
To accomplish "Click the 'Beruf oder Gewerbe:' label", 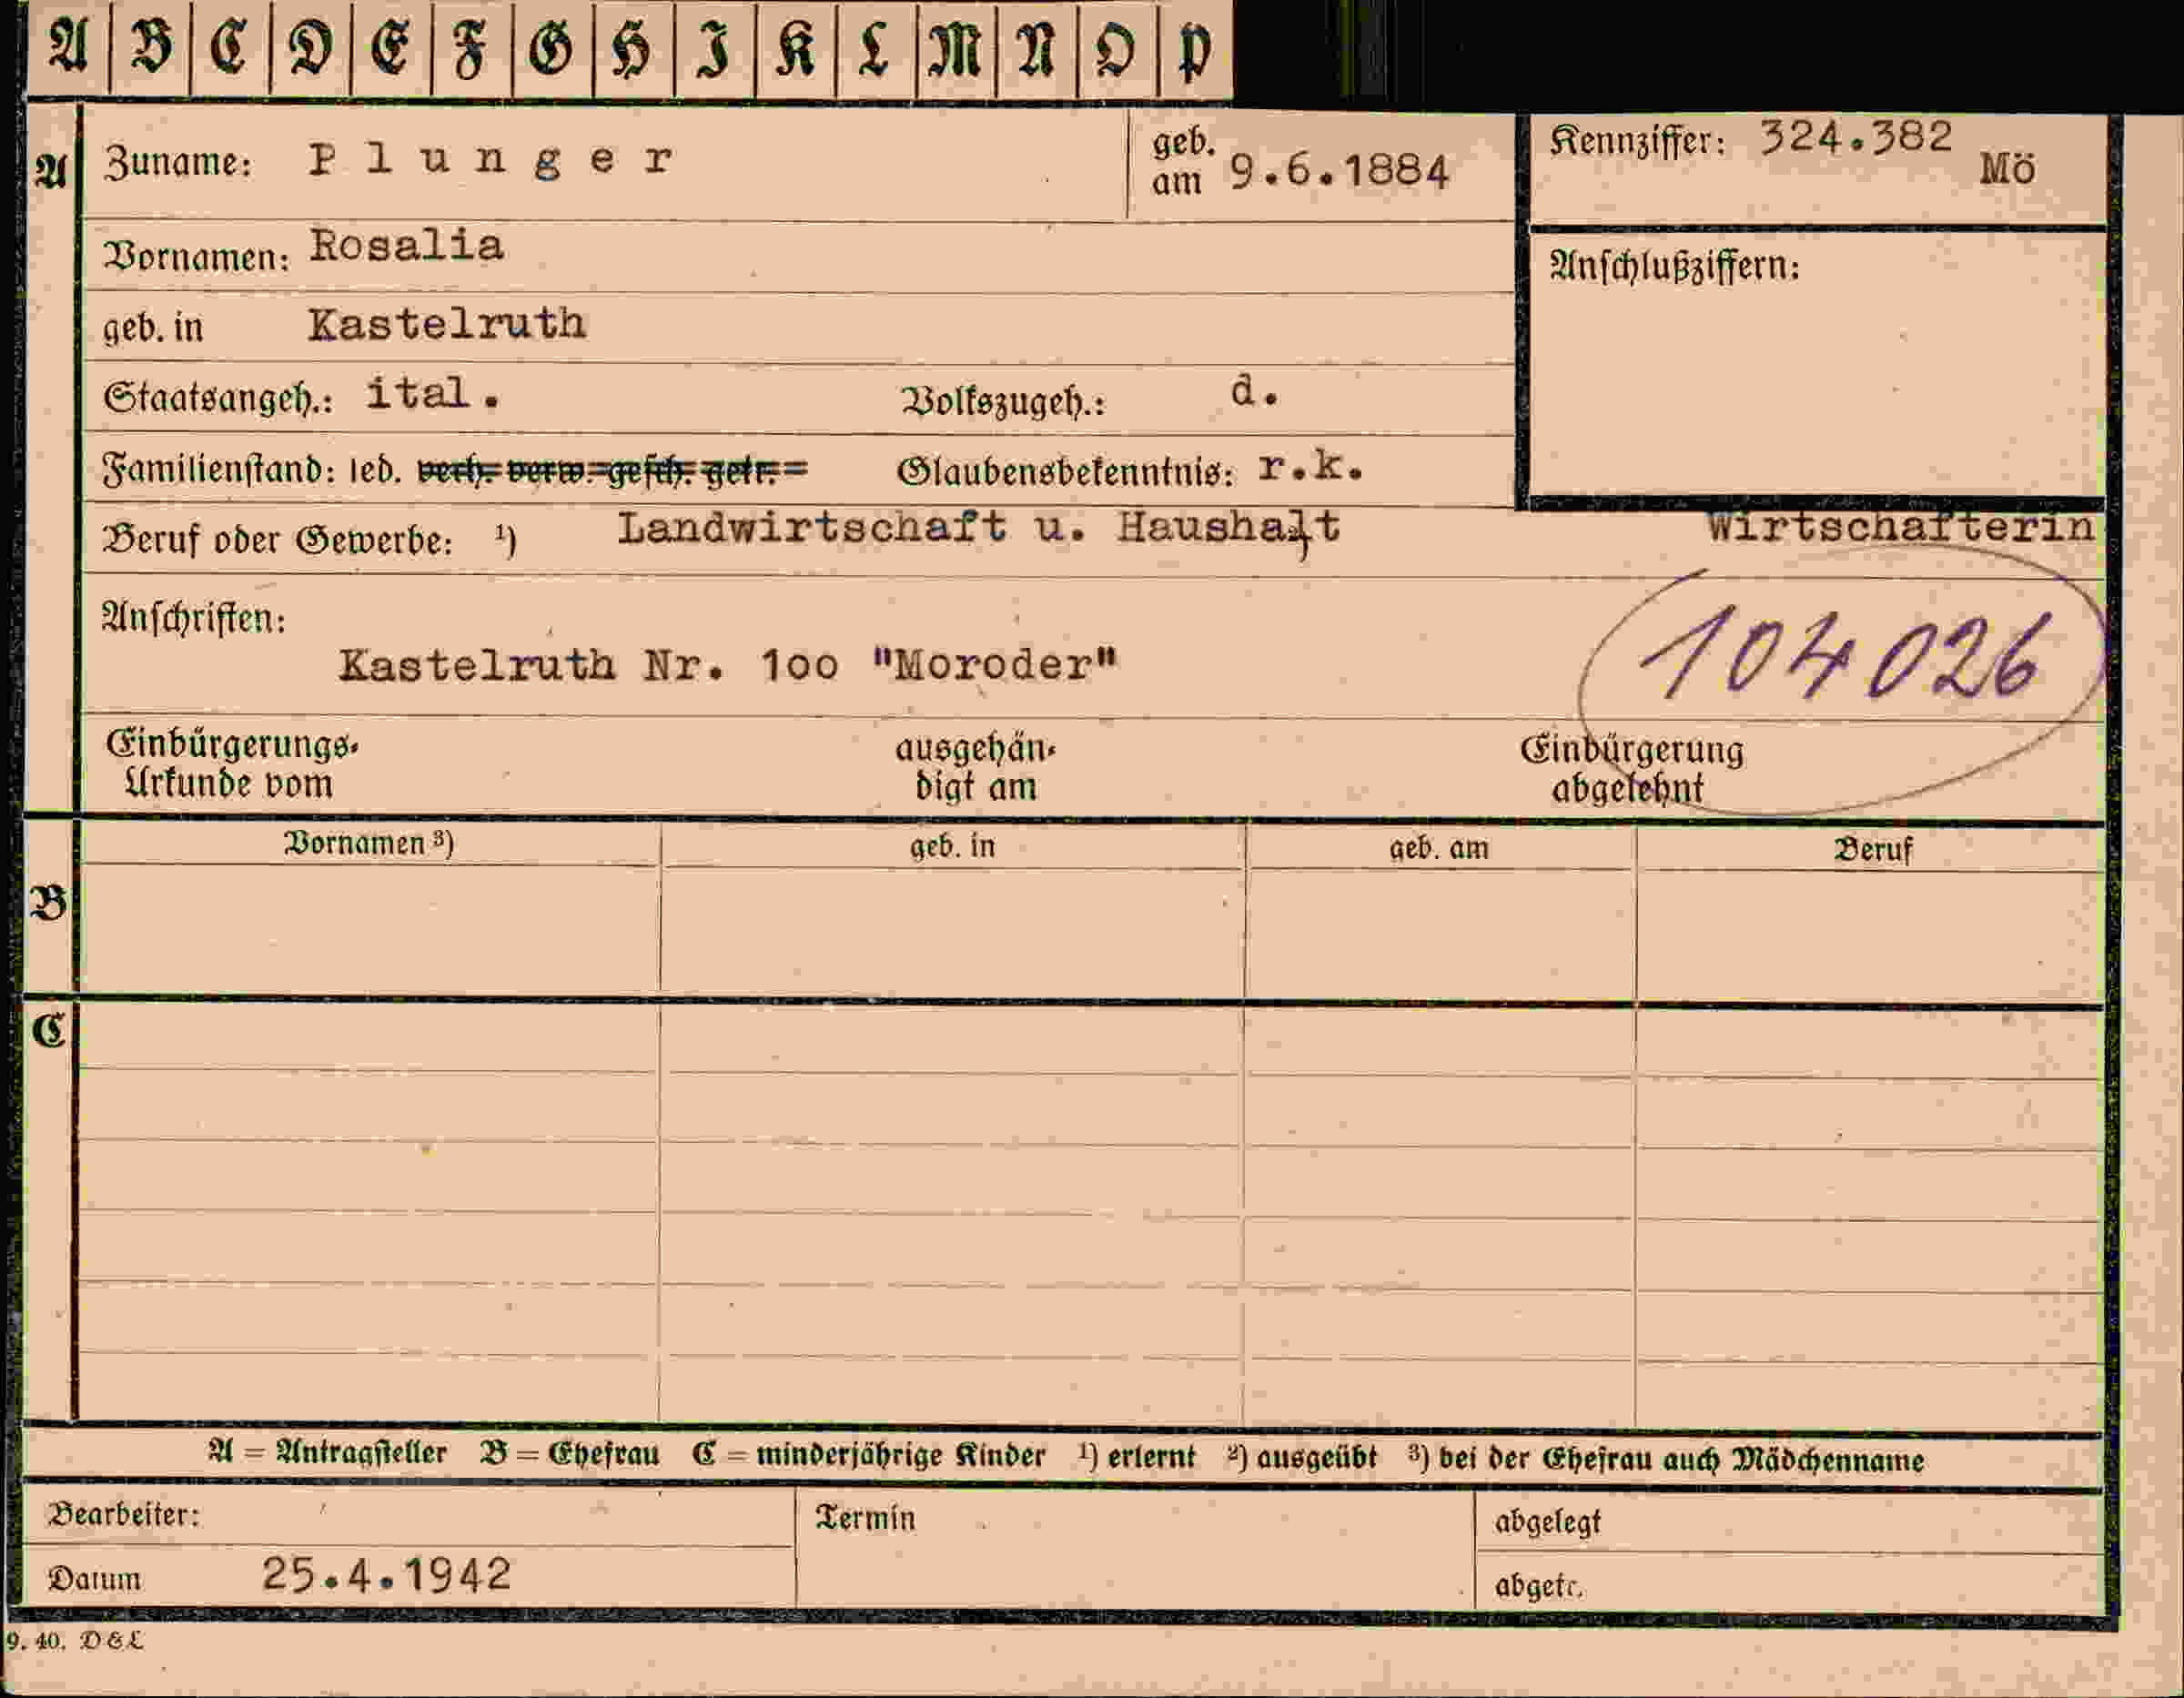I will pos(278,540).
